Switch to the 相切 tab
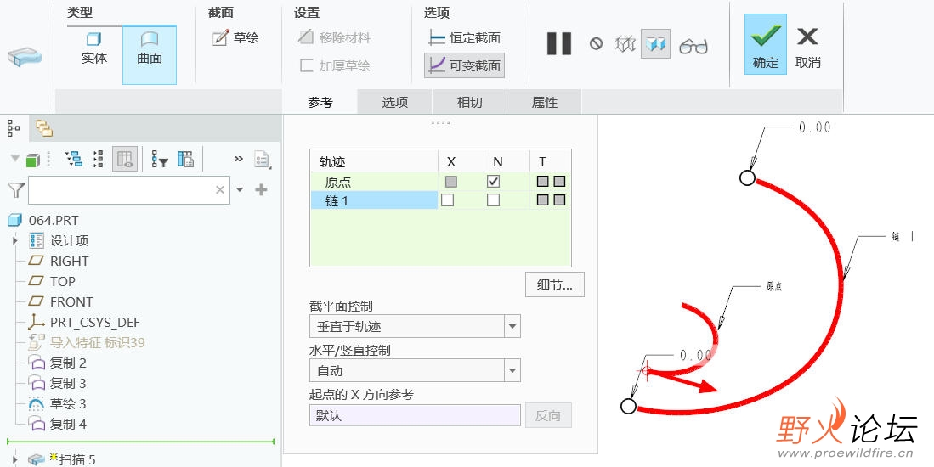Image resolution: width=934 pixels, height=467 pixels. (469, 103)
